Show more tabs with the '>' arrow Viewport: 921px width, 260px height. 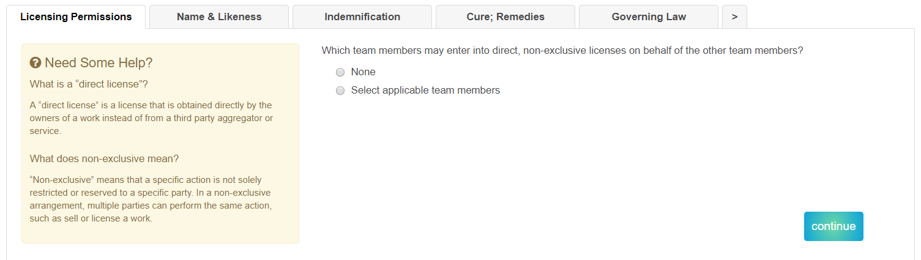pos(734,17)
